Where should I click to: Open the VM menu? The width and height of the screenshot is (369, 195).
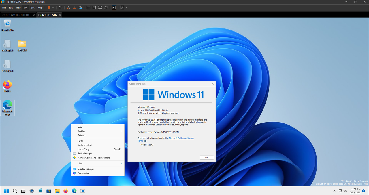point(25,8)
